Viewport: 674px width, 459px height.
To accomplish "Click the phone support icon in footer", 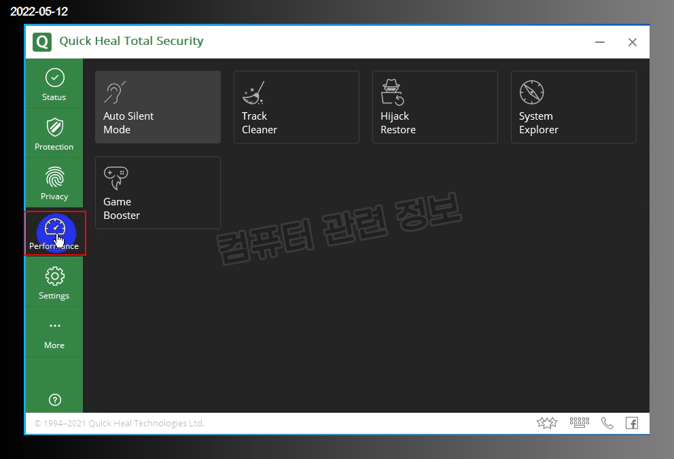I will tap(607, 423).
